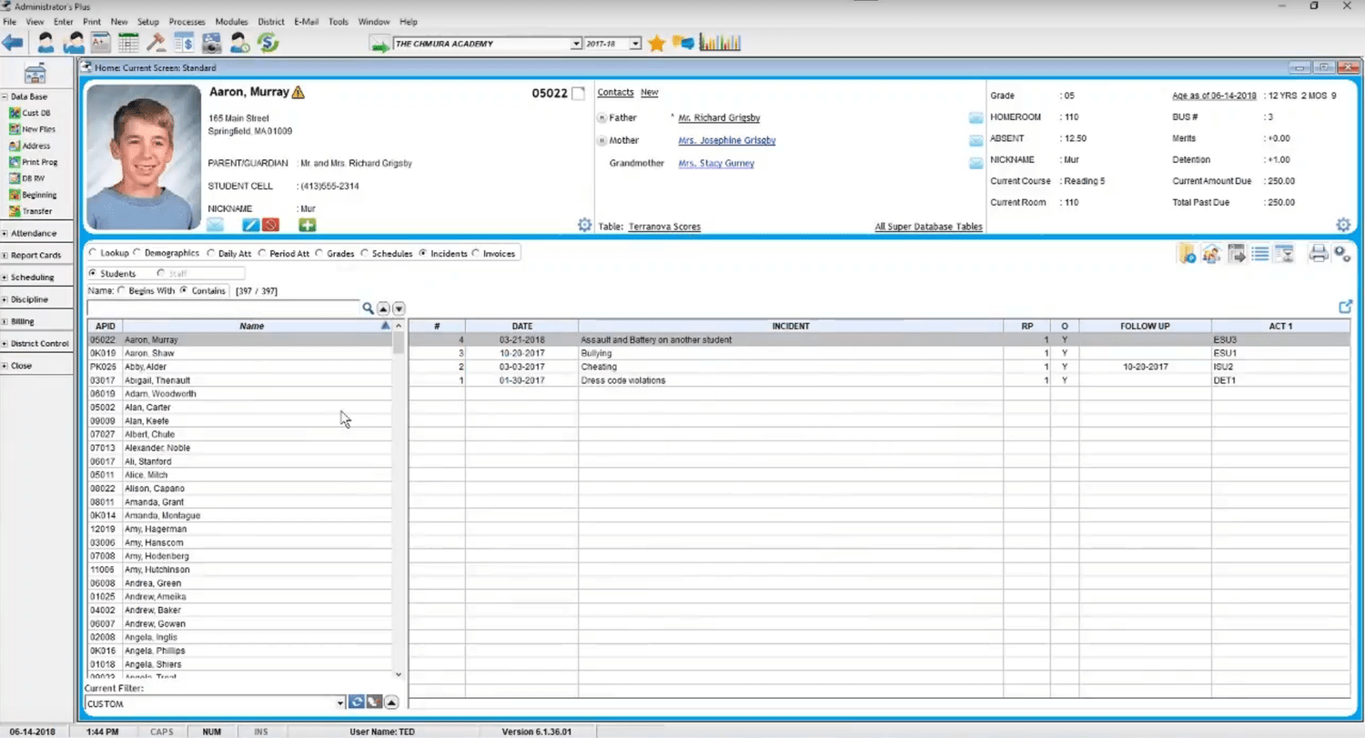Click the All Super Database Tables link
The width and height of the screenshot is (1365, 738).
pos(928,226)
